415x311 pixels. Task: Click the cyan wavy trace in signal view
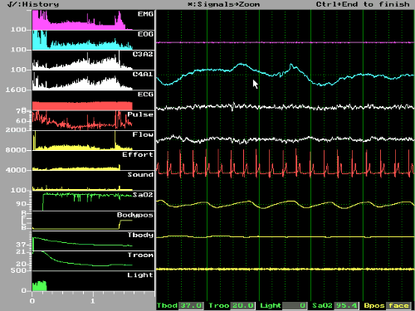click(x=285, y=74)
